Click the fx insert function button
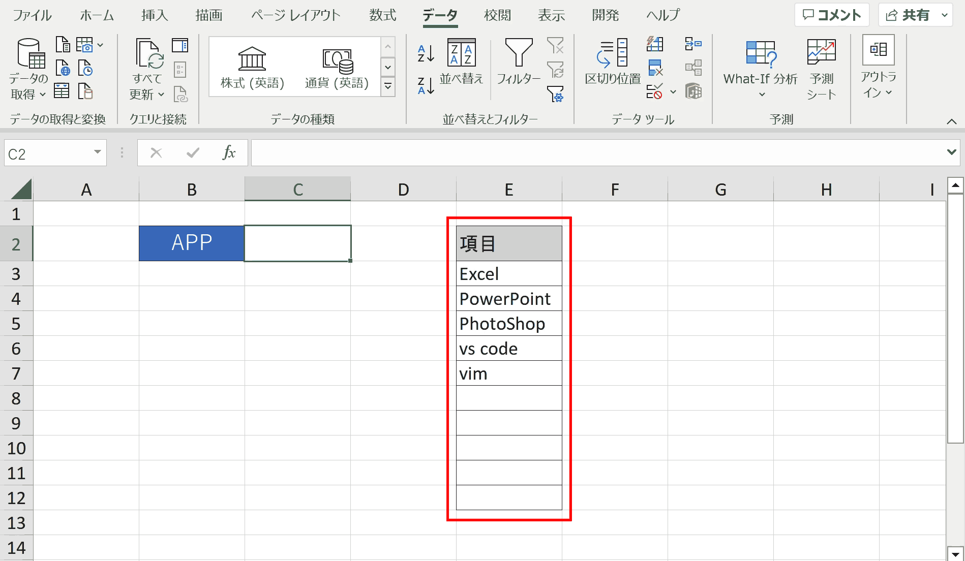 [x=229, y=152]
